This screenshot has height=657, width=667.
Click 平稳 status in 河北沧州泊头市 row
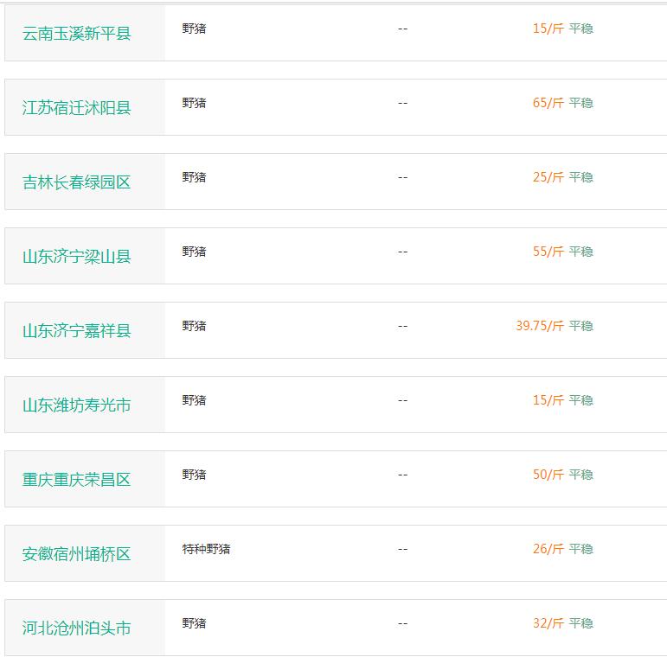(x=581, y=623)
